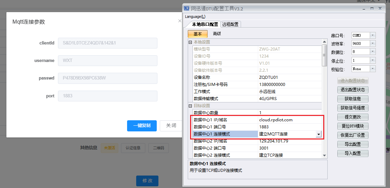
Task: Expand the 波特率 9600 dropdown
Action: coord(372,43)
